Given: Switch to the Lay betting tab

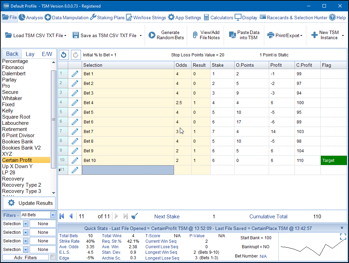Looking at the screenshot, I should click(30, 54).
